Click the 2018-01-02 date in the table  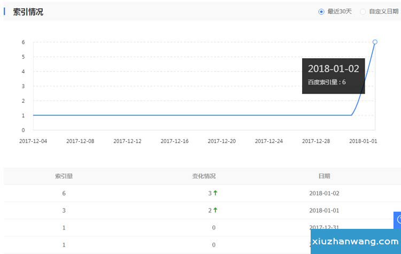click(x=324, y=193)
